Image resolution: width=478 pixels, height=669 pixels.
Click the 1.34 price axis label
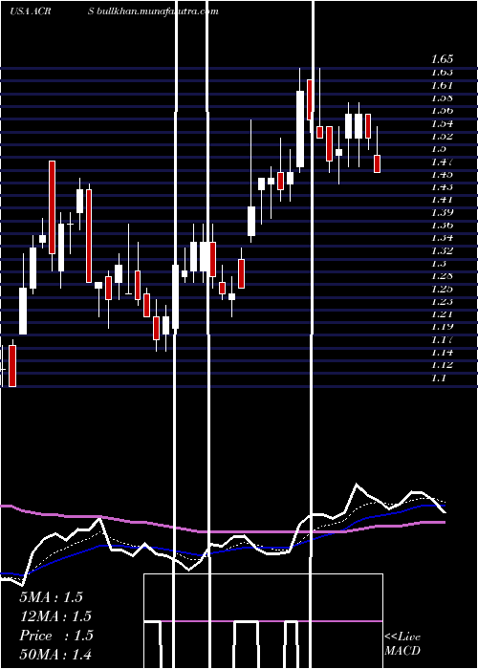pos(442,238)
